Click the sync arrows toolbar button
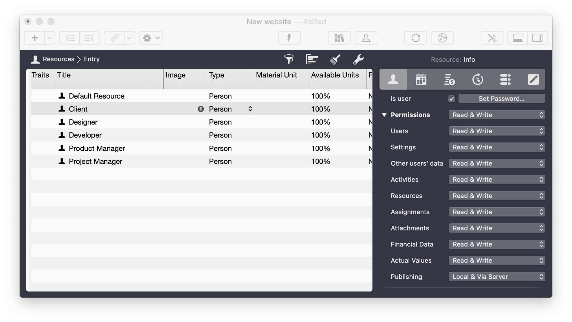 tap(415, 38)
